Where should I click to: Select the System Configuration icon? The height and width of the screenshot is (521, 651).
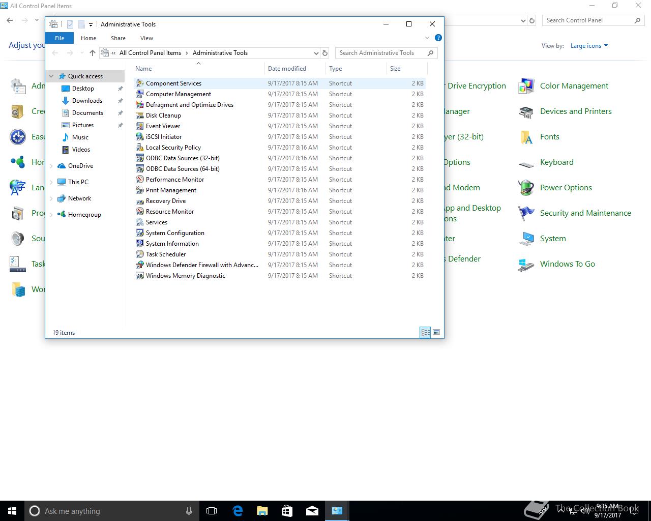140,233
